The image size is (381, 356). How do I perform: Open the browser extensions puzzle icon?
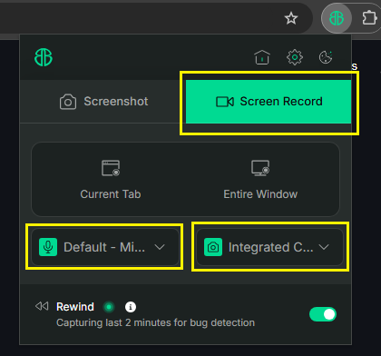[369, 18]
